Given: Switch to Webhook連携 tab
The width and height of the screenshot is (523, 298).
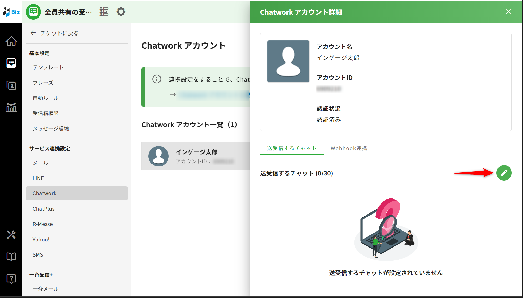Looking at the screenshot, I should coord(349,148).
